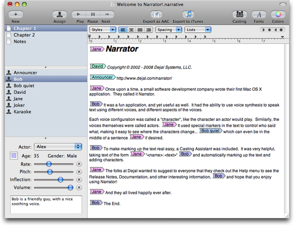Image resolution: width=294 pixels, height=226 pixels.
Task: Reset Pitch with its X button
Action: pos(79,172)
